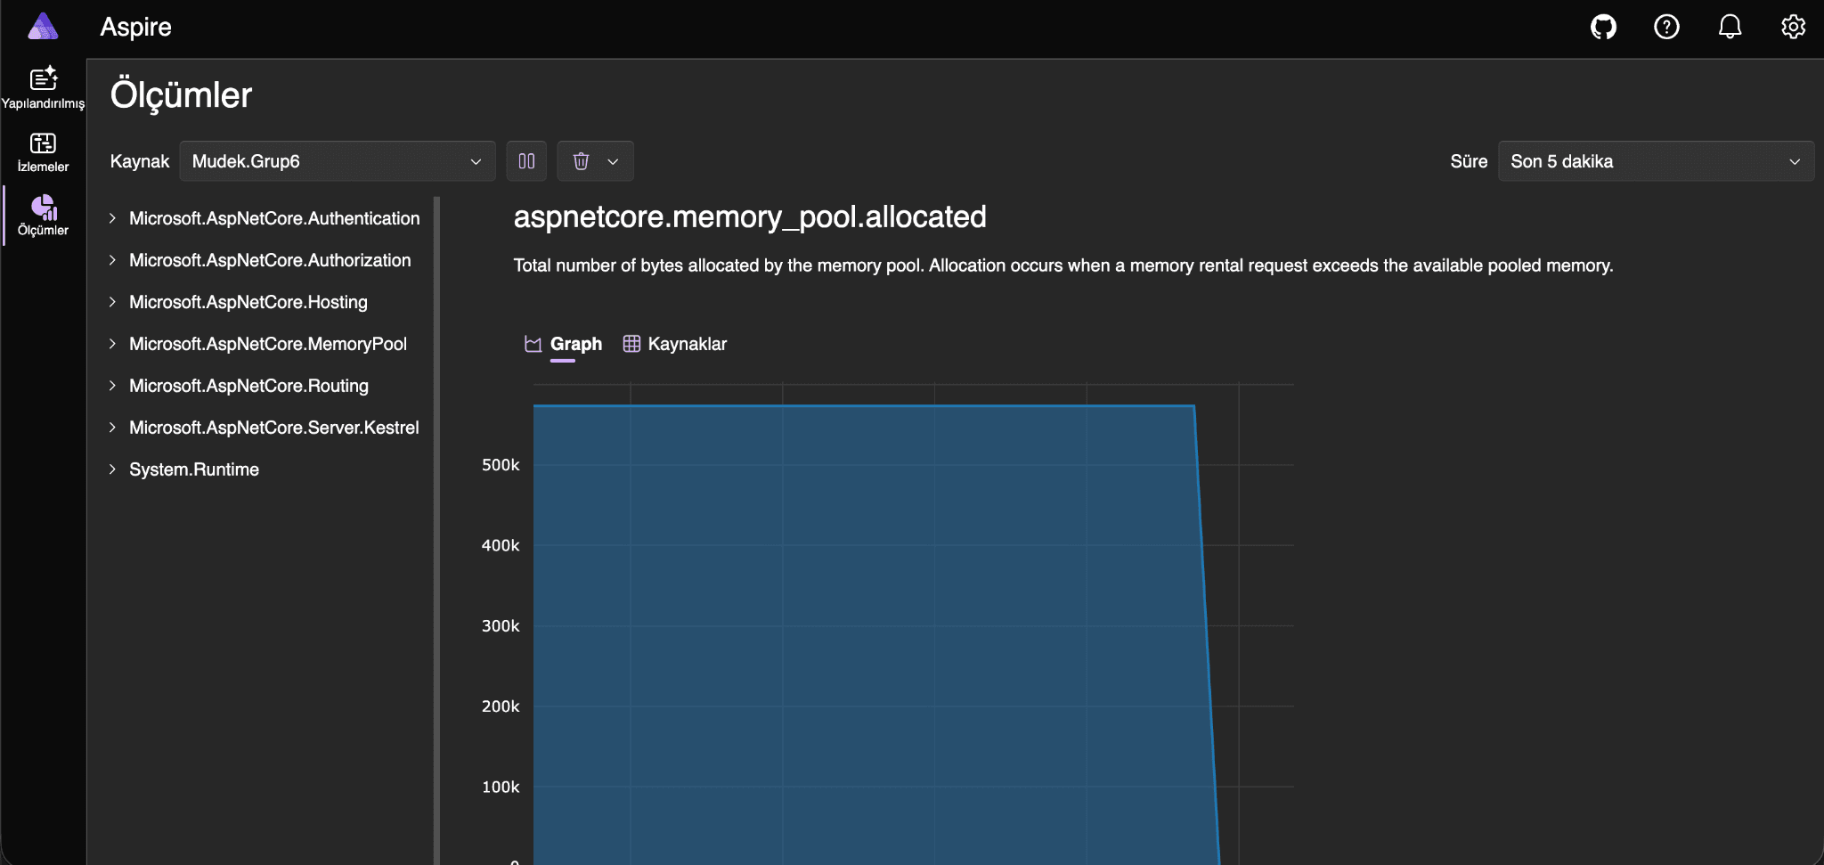The height and width of the screenshot is (865, 1824).
Task: Go to Yapılandırılmış logs in sidebar
Action: coord(43,87)
